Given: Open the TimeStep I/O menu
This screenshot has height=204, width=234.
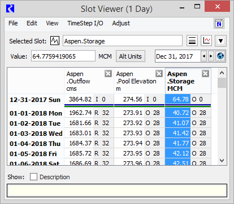Looking at the screenshot, I should pos(85,23).
